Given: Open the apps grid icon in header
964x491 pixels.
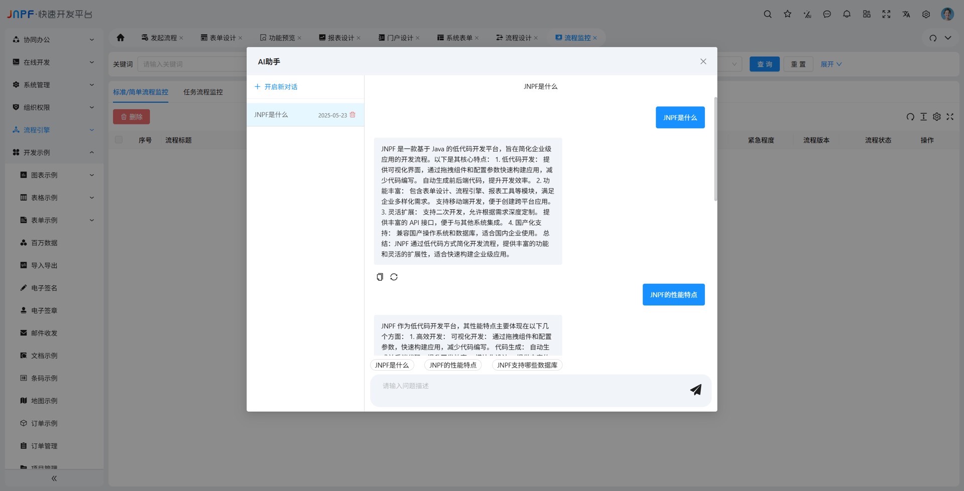Looking at the screenshot, I should click(x=867, y=14).
